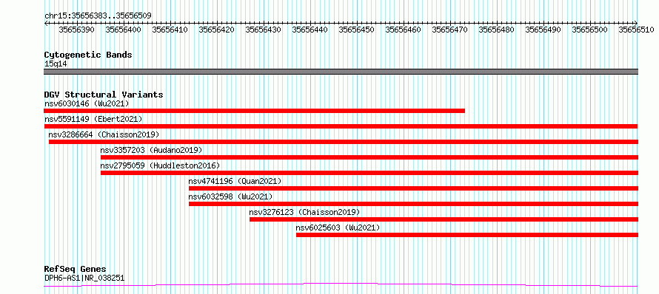Select the nsv6030146 red variant bar
Viewport: 659px width, 294px height.
(x=254, y=111)
